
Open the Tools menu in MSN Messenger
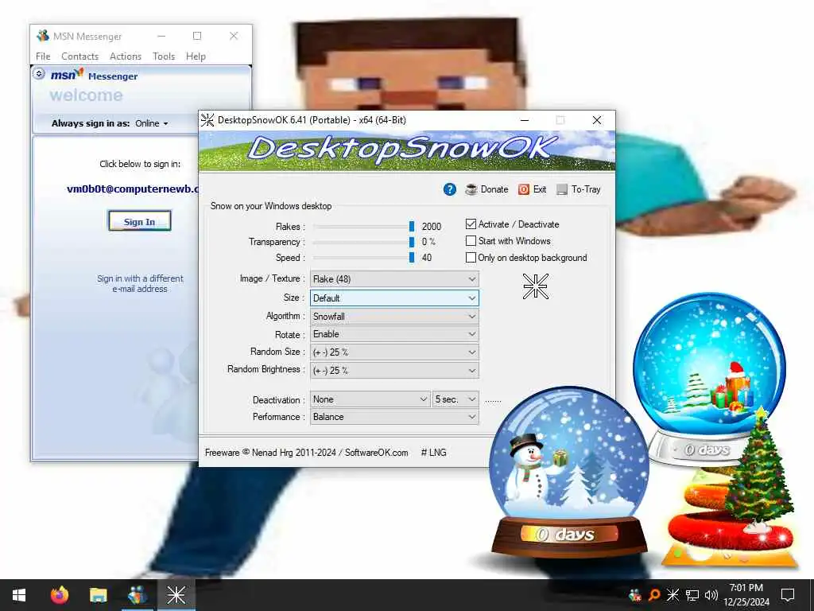pos(164,56)
